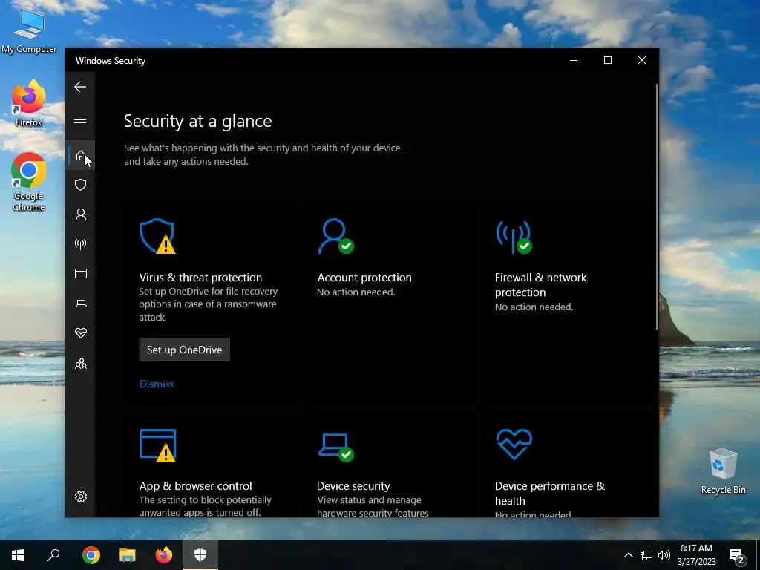This screenshot has height=570, width=760.
Task: Click the App & browser control tile icon
Action: point(158,445)
